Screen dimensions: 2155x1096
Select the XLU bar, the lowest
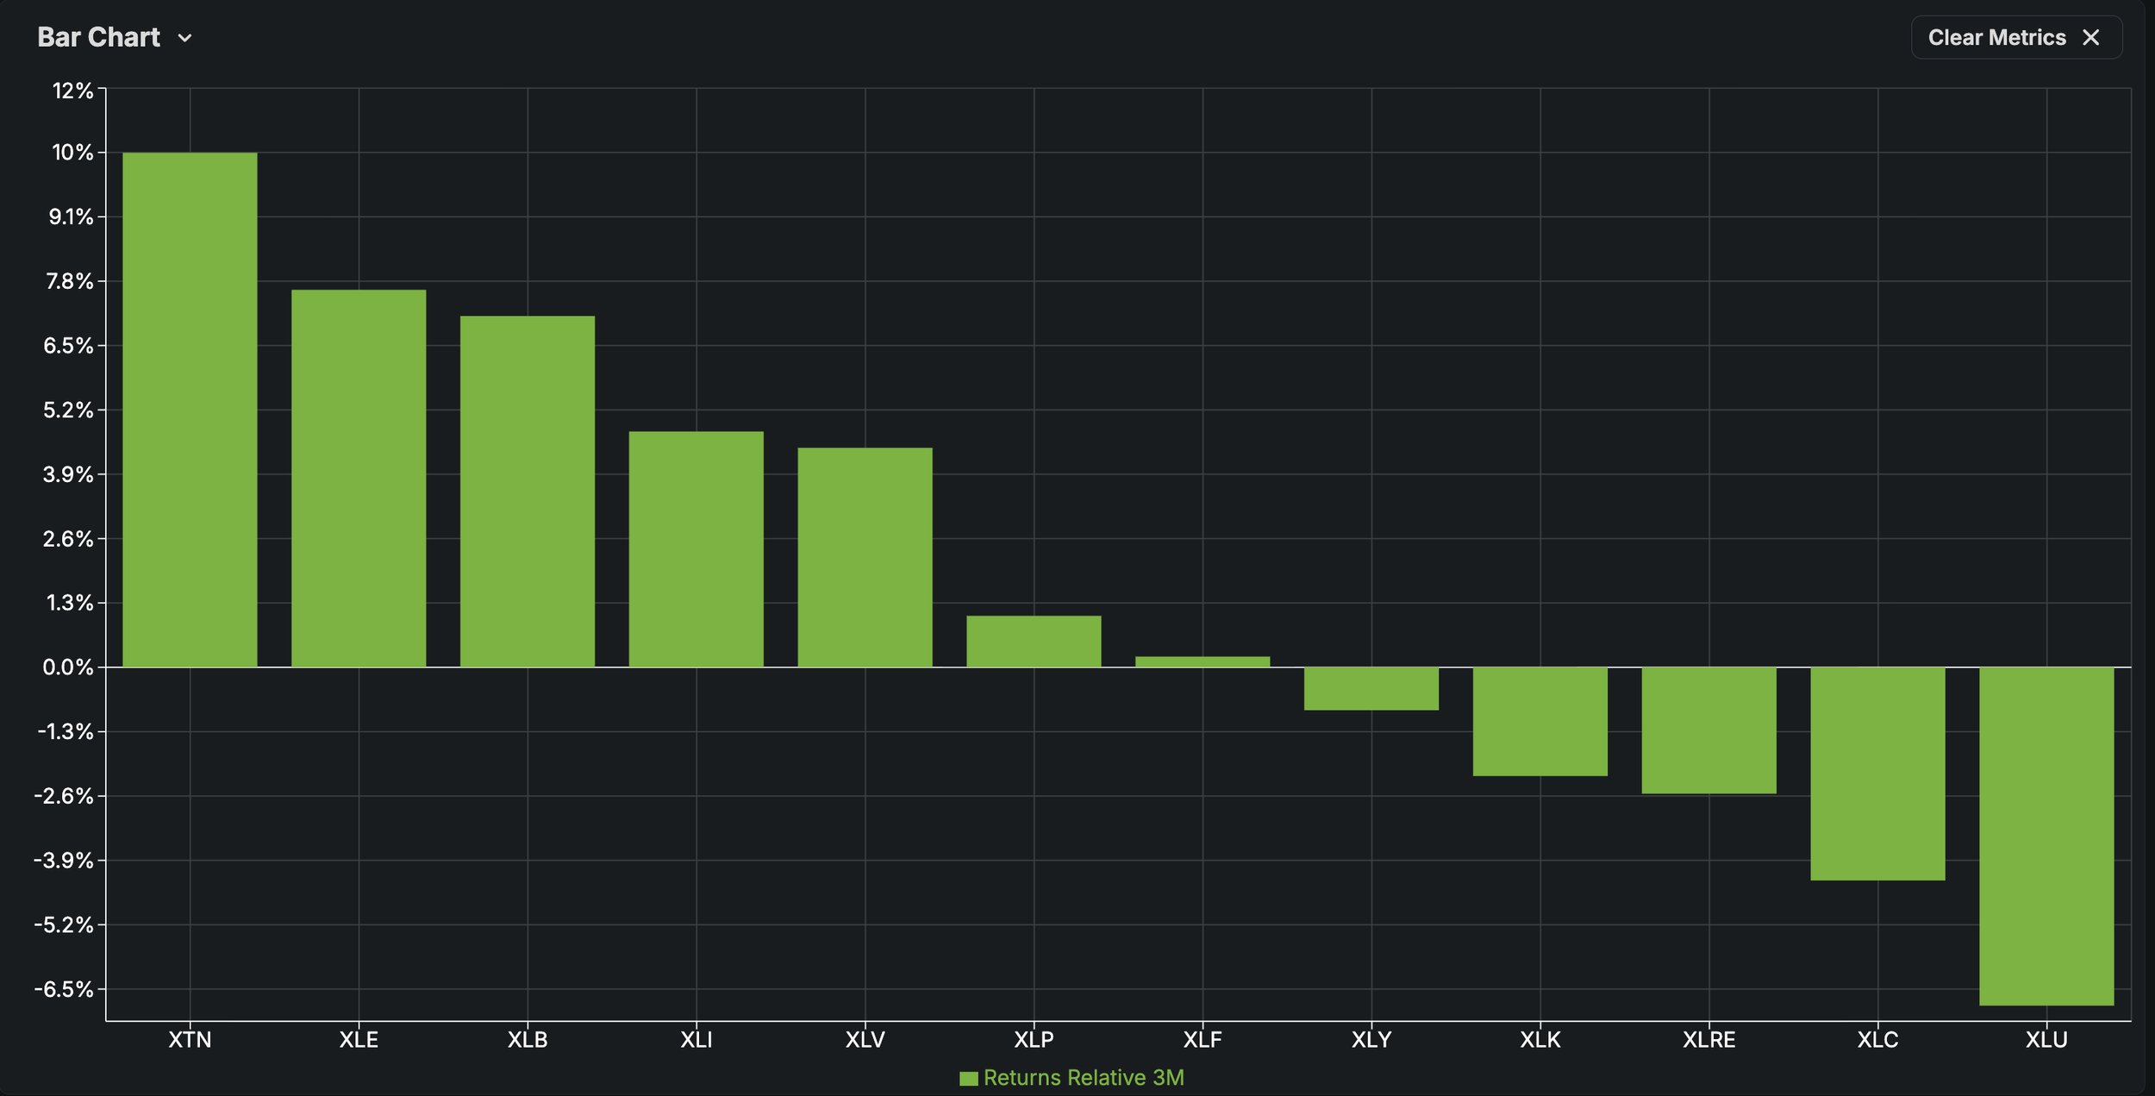(2046, 836)
